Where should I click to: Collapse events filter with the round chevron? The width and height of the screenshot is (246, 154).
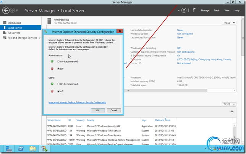[232, 112]
